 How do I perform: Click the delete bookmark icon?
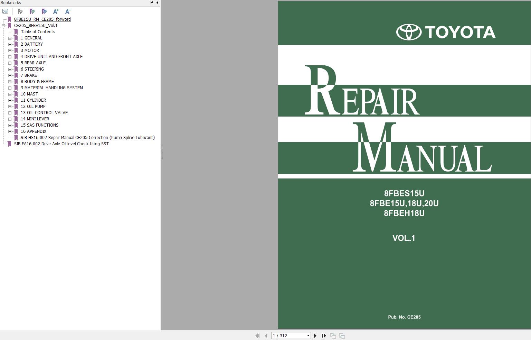pyautogui.click(x=20, y=11)
